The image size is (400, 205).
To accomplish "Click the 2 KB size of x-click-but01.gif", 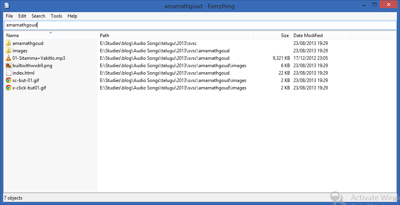I will pyautogui.click(x=285, y=87).
